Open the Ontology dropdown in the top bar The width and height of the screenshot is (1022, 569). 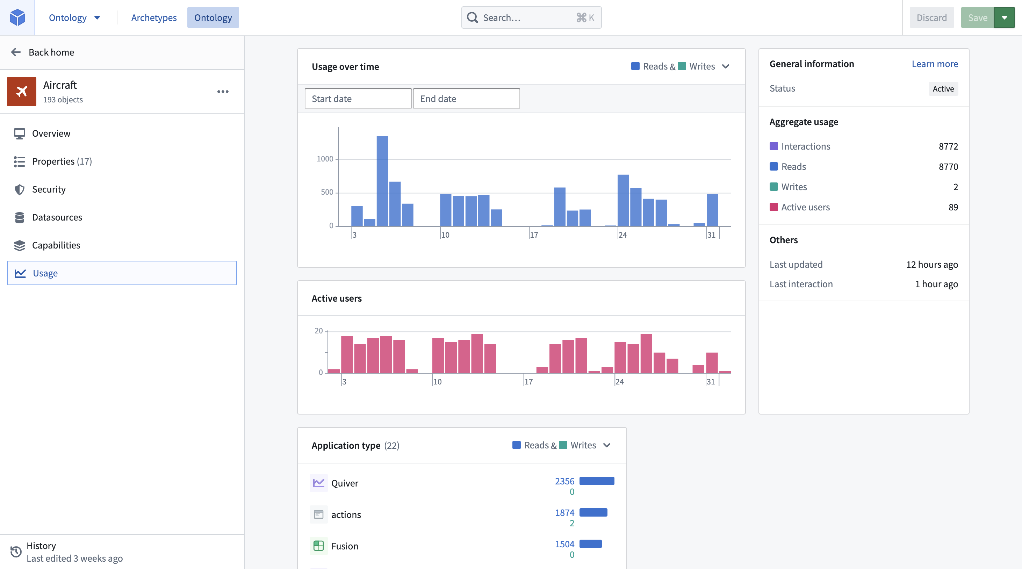point(74,17)
